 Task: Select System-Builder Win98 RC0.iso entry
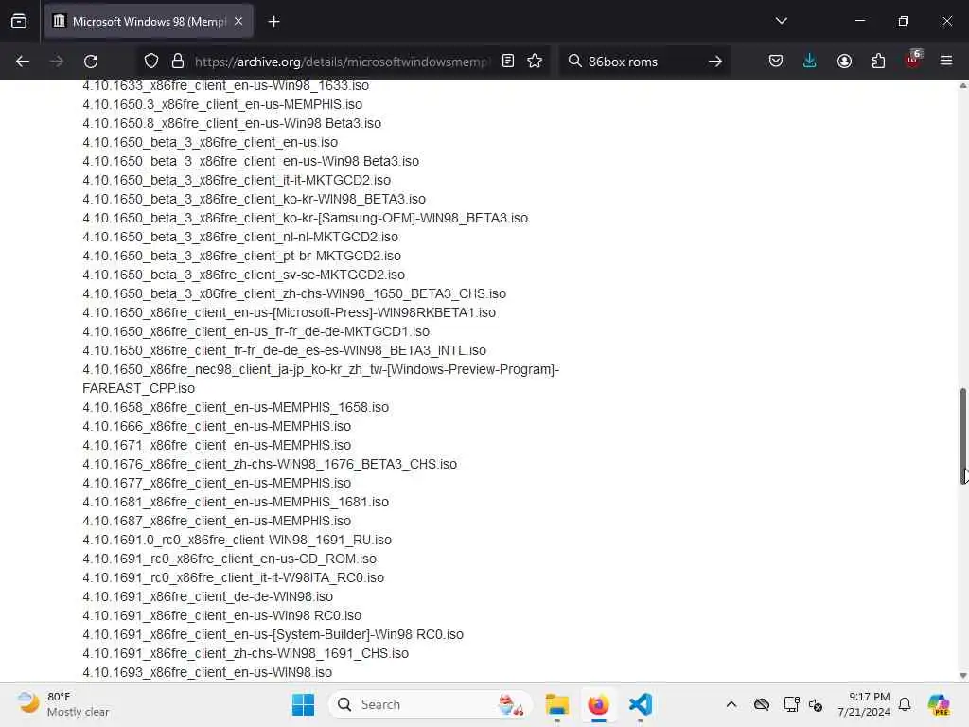tap(273, 635)
